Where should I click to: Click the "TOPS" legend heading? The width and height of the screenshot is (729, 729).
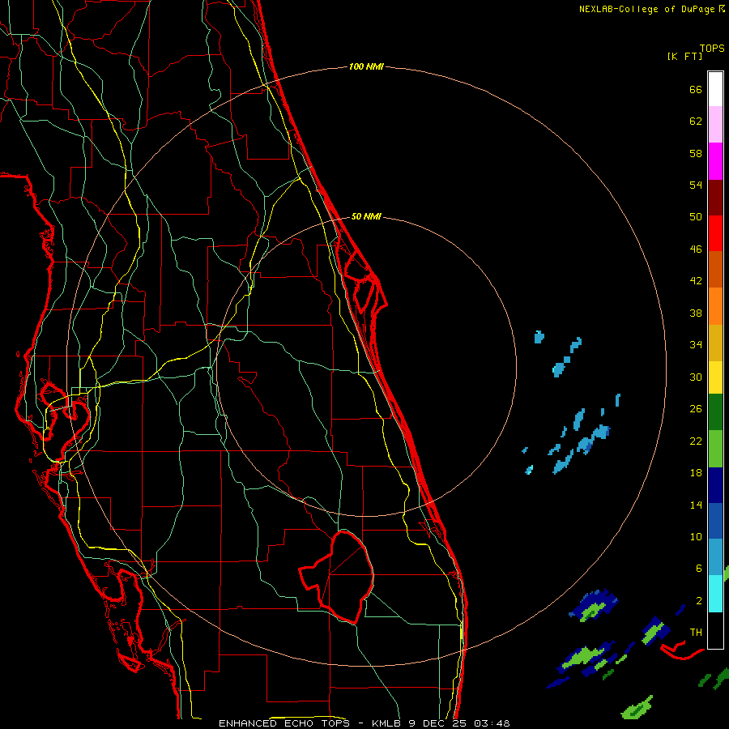tap(712, 48)
